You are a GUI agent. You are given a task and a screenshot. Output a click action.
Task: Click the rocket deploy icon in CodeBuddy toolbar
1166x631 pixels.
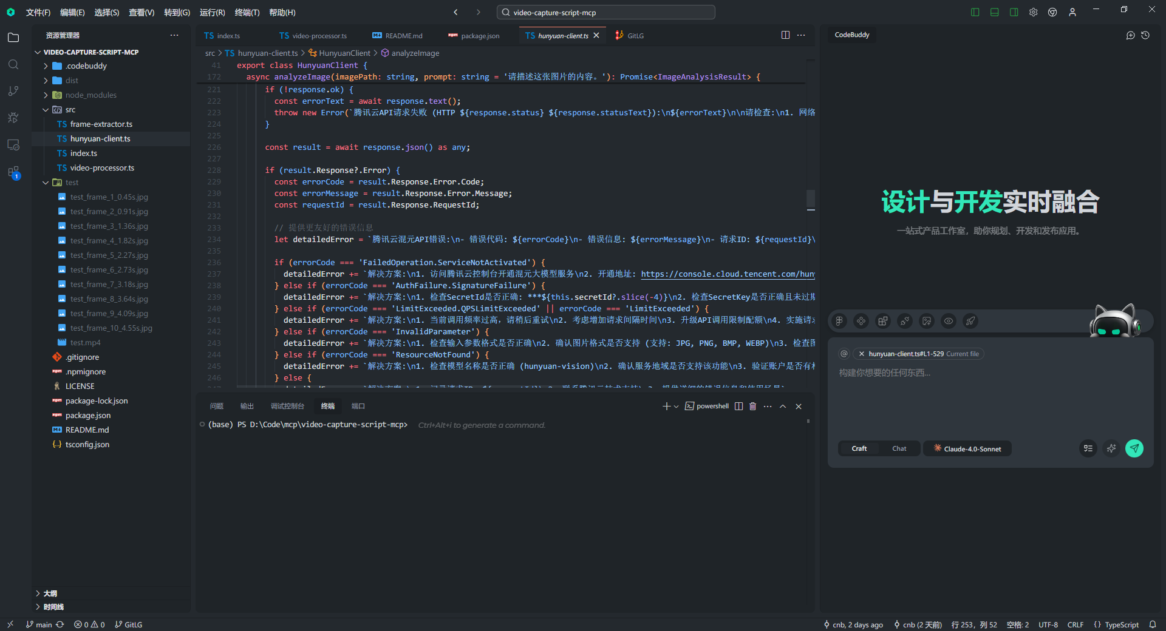point(970,321)
